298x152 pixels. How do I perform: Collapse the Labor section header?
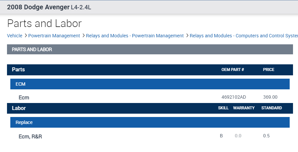(x=19, y=108)
